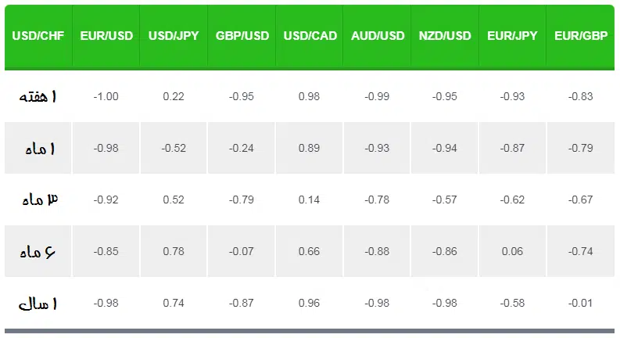Click the USD/CHF column header

(x=38, y=36)
